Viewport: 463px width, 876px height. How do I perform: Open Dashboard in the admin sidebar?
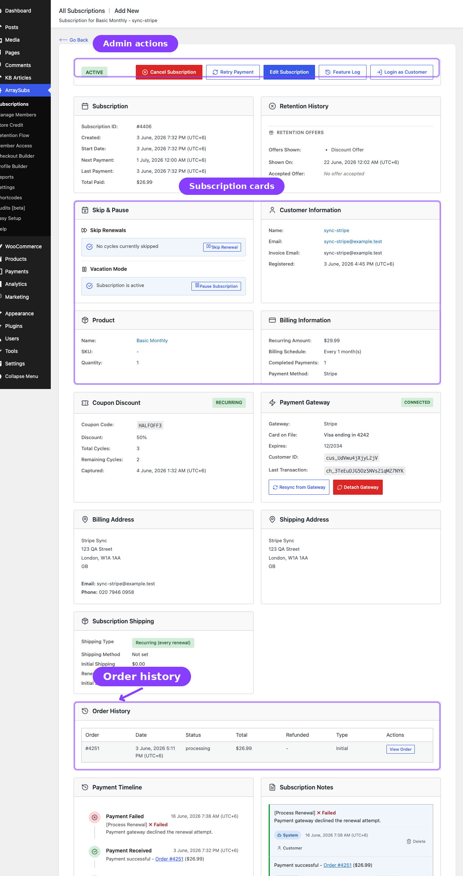click(x=25, y=11)
